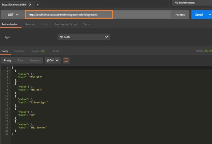Change the JSON response format dropdown
Viewport: 212px width, 144px height.
53,60
